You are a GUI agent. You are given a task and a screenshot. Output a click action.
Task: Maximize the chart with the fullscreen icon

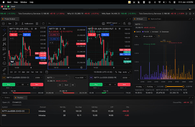point(129,72)
